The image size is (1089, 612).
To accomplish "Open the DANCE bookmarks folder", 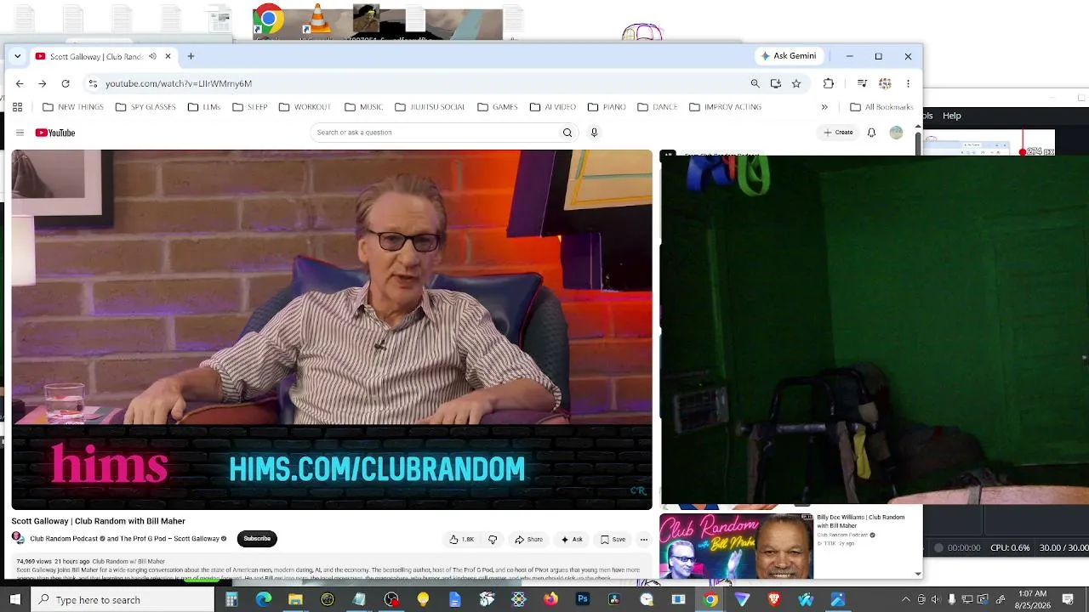I will pos(658,107).
